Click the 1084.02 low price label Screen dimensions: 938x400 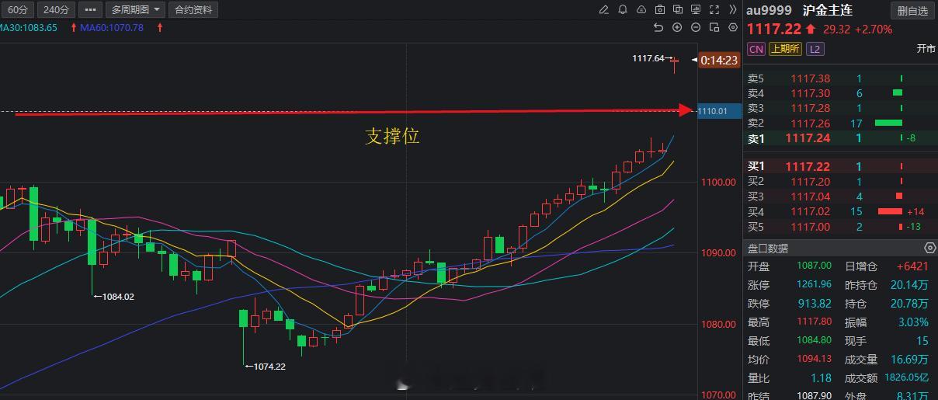tap(117, 296)
